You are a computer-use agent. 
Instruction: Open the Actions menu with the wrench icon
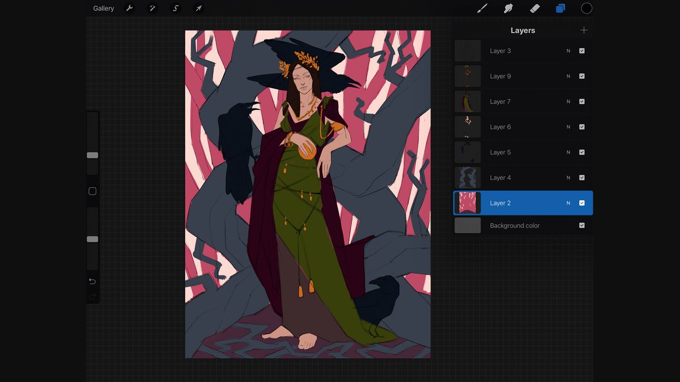[x=129, y=8]
